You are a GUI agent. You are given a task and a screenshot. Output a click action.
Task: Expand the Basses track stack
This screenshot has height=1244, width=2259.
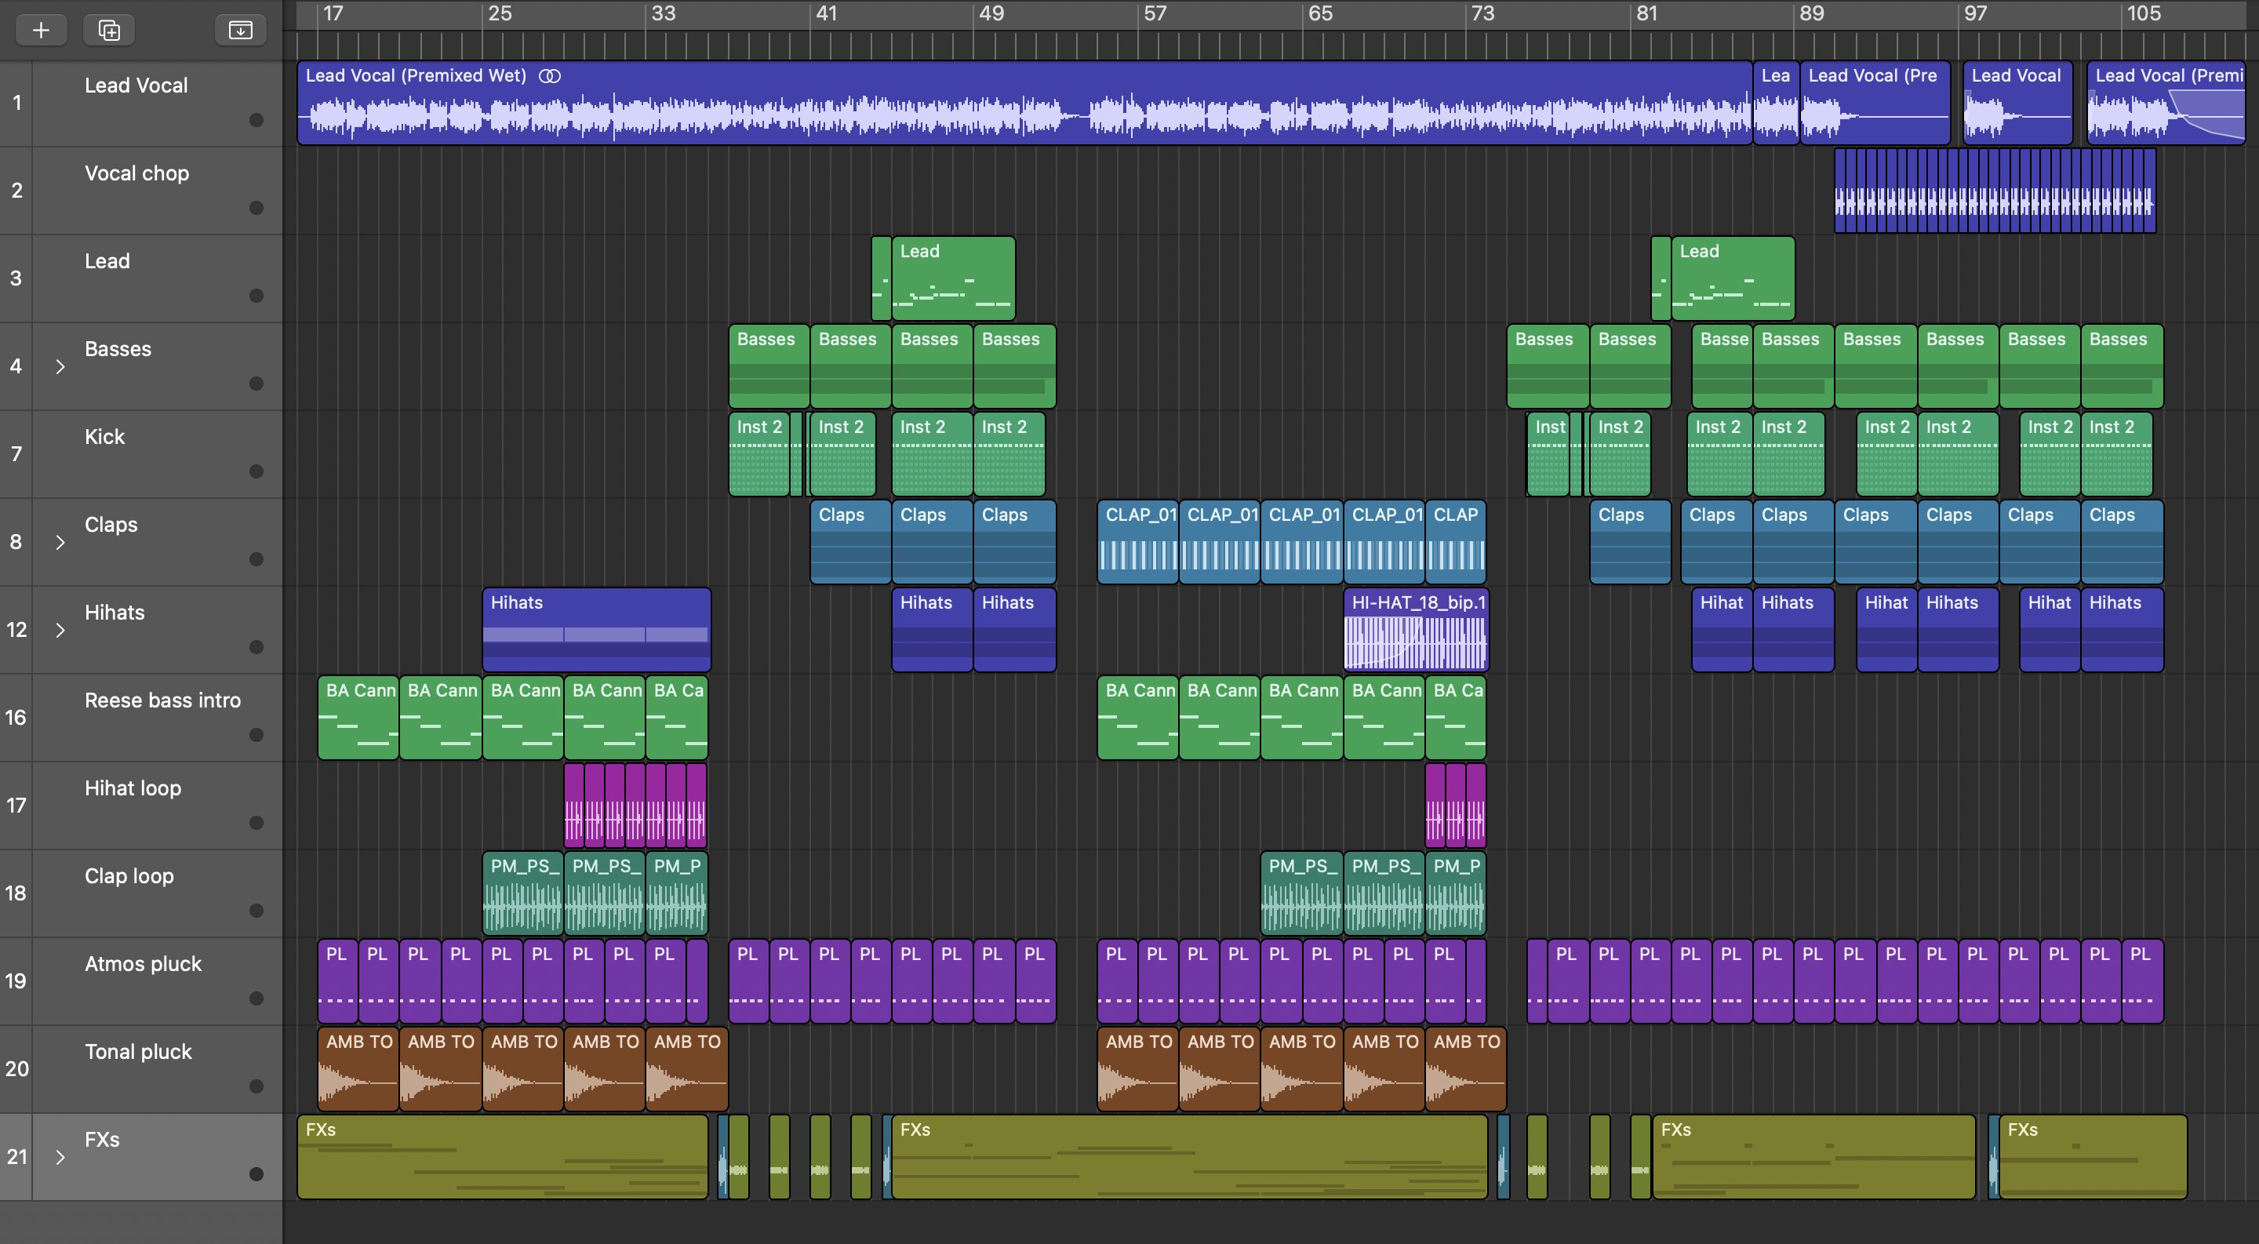60,366
